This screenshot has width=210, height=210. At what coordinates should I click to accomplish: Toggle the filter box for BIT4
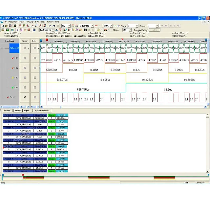[x=34, y=88]
